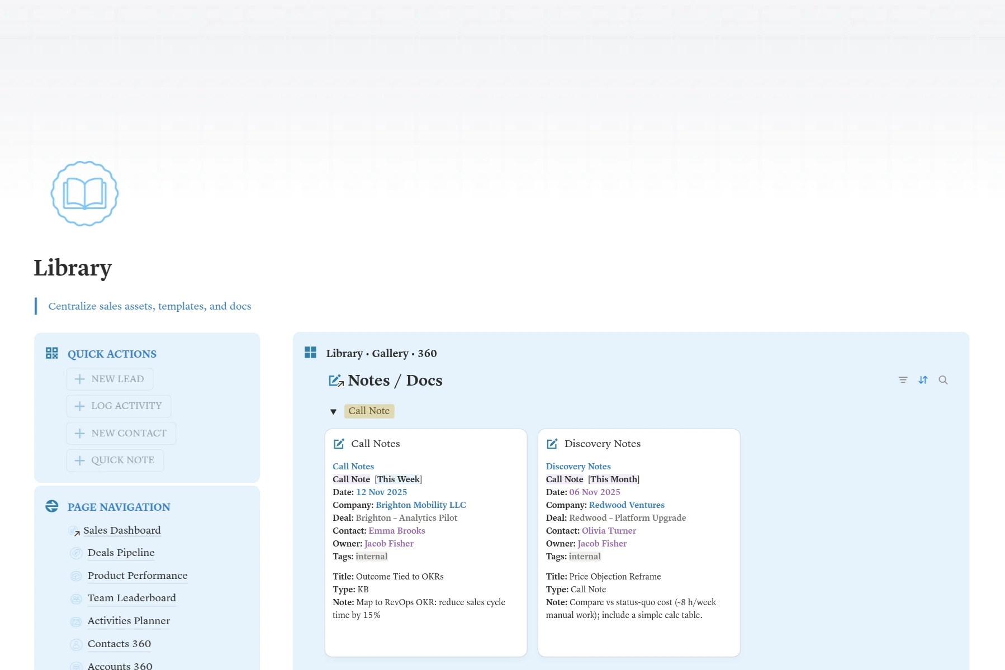Click the Quick Actions grid icon
This screenshot has width=1005, height=670.
point(52,353)
